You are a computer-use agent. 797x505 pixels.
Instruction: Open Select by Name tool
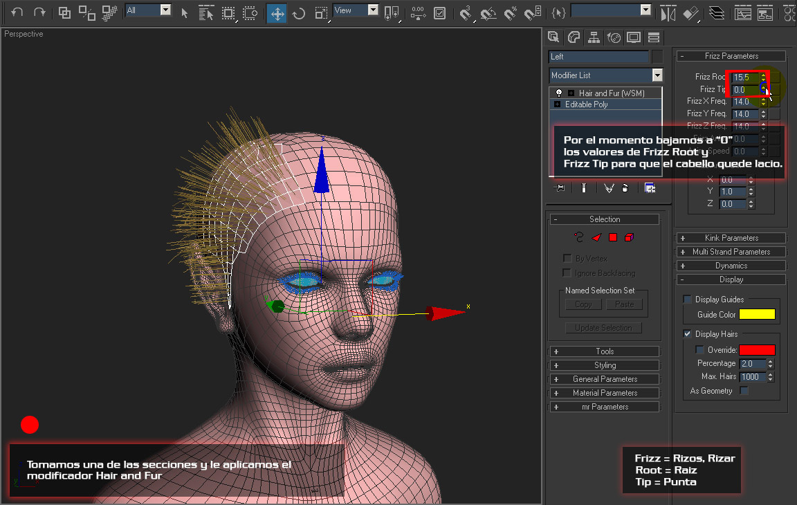pos(206,13)
